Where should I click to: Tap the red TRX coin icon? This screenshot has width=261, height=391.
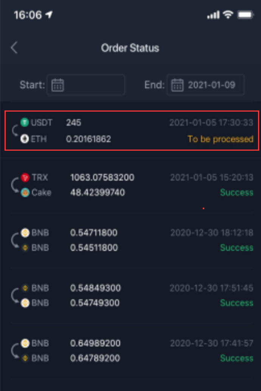click(x=25, y=177)
